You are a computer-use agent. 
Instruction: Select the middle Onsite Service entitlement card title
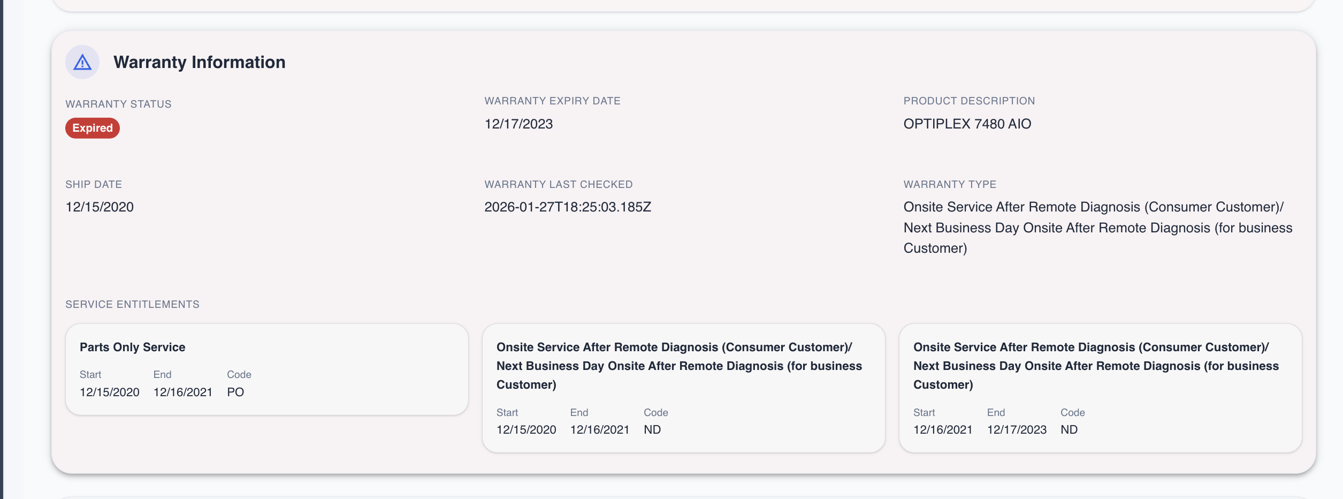[679, 366]
